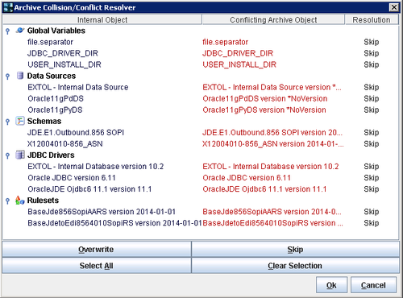Click red conflicting JDBC_DRIVER_DIR entry
The image size is (403, 298).
coord(238,53)
